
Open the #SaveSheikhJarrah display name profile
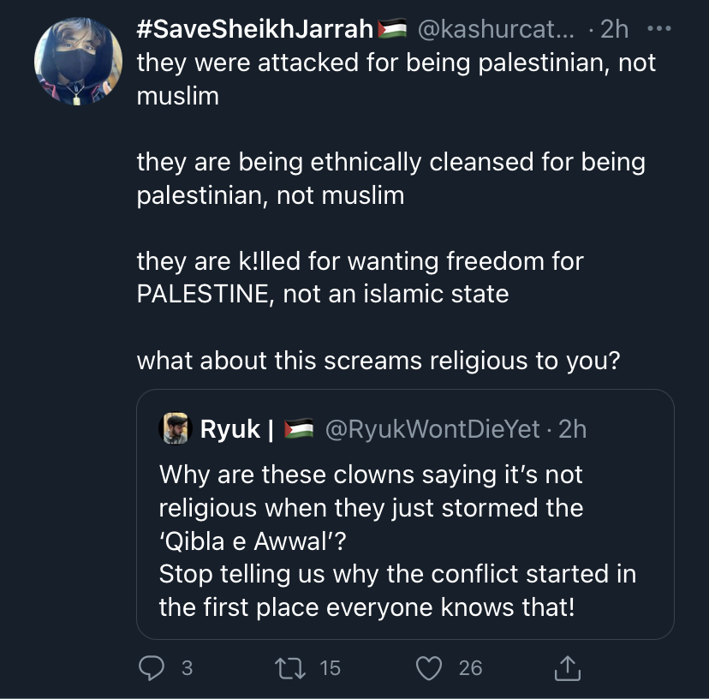point(255,29)
